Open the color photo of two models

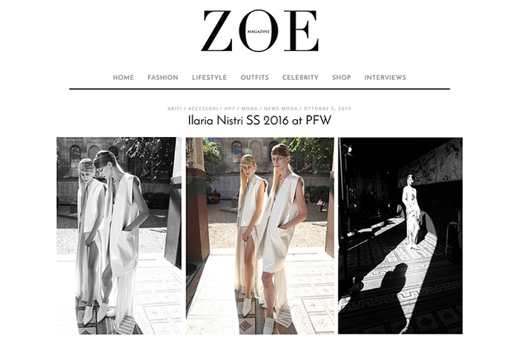point(260,235)
